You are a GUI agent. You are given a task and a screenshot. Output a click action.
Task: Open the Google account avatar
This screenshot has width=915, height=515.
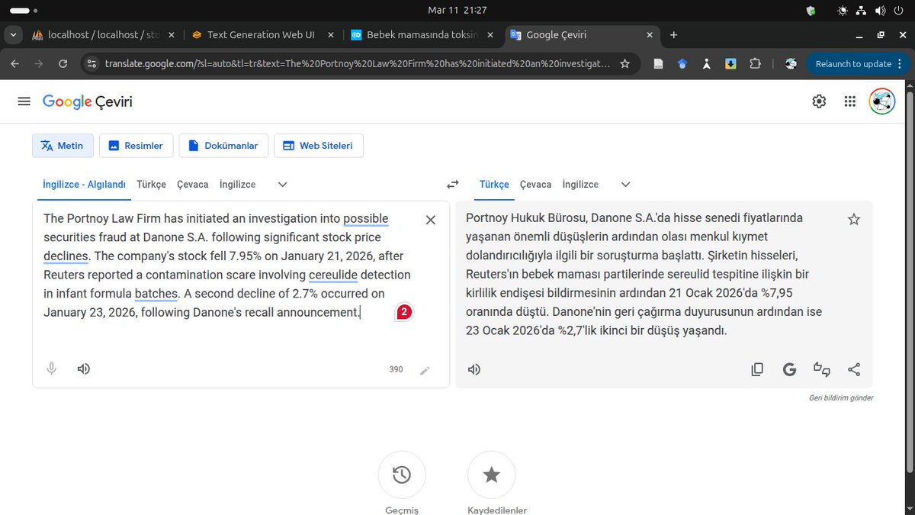pos(882,101)
